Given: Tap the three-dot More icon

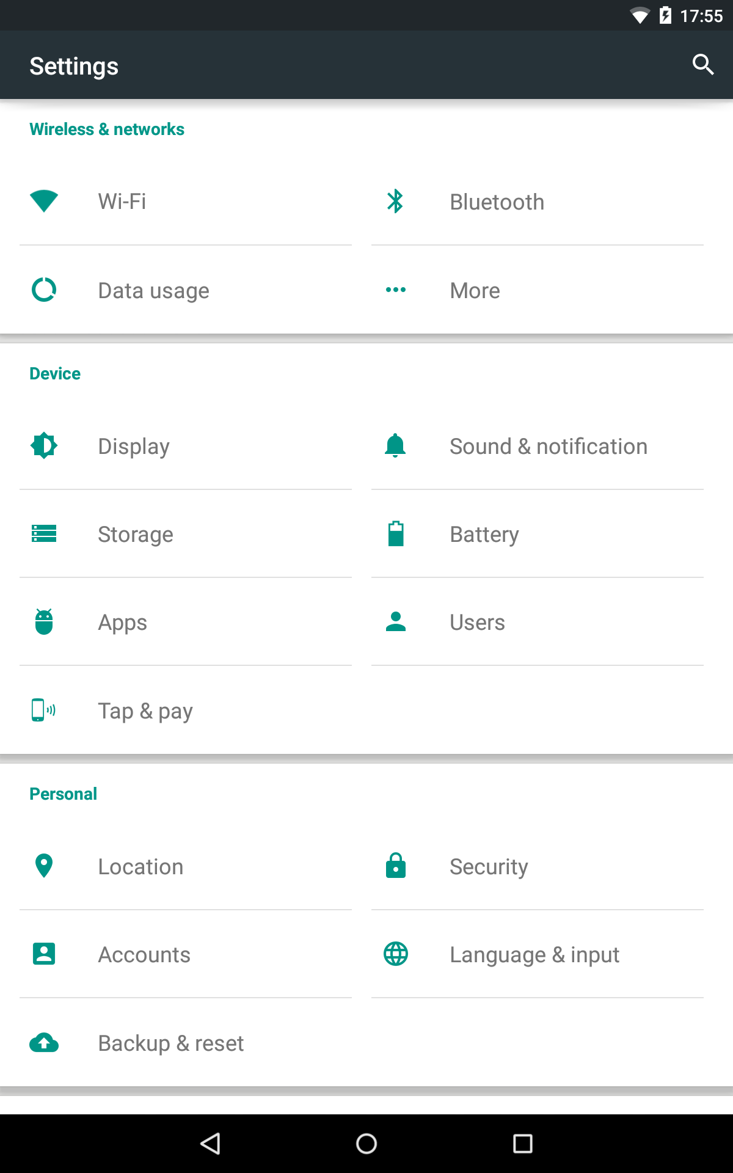Looking at the screenshot, I should [x=395, y=290].
